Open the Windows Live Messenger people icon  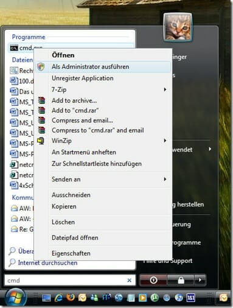pos(94,298)
